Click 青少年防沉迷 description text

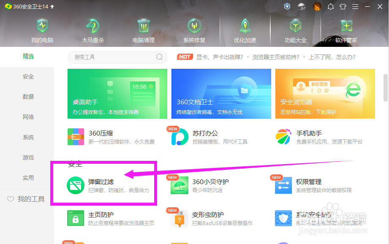click(x=207, y=190)
